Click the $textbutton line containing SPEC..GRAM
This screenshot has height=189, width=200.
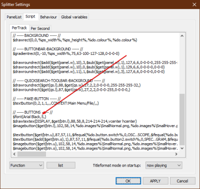[x=95, y=139]
